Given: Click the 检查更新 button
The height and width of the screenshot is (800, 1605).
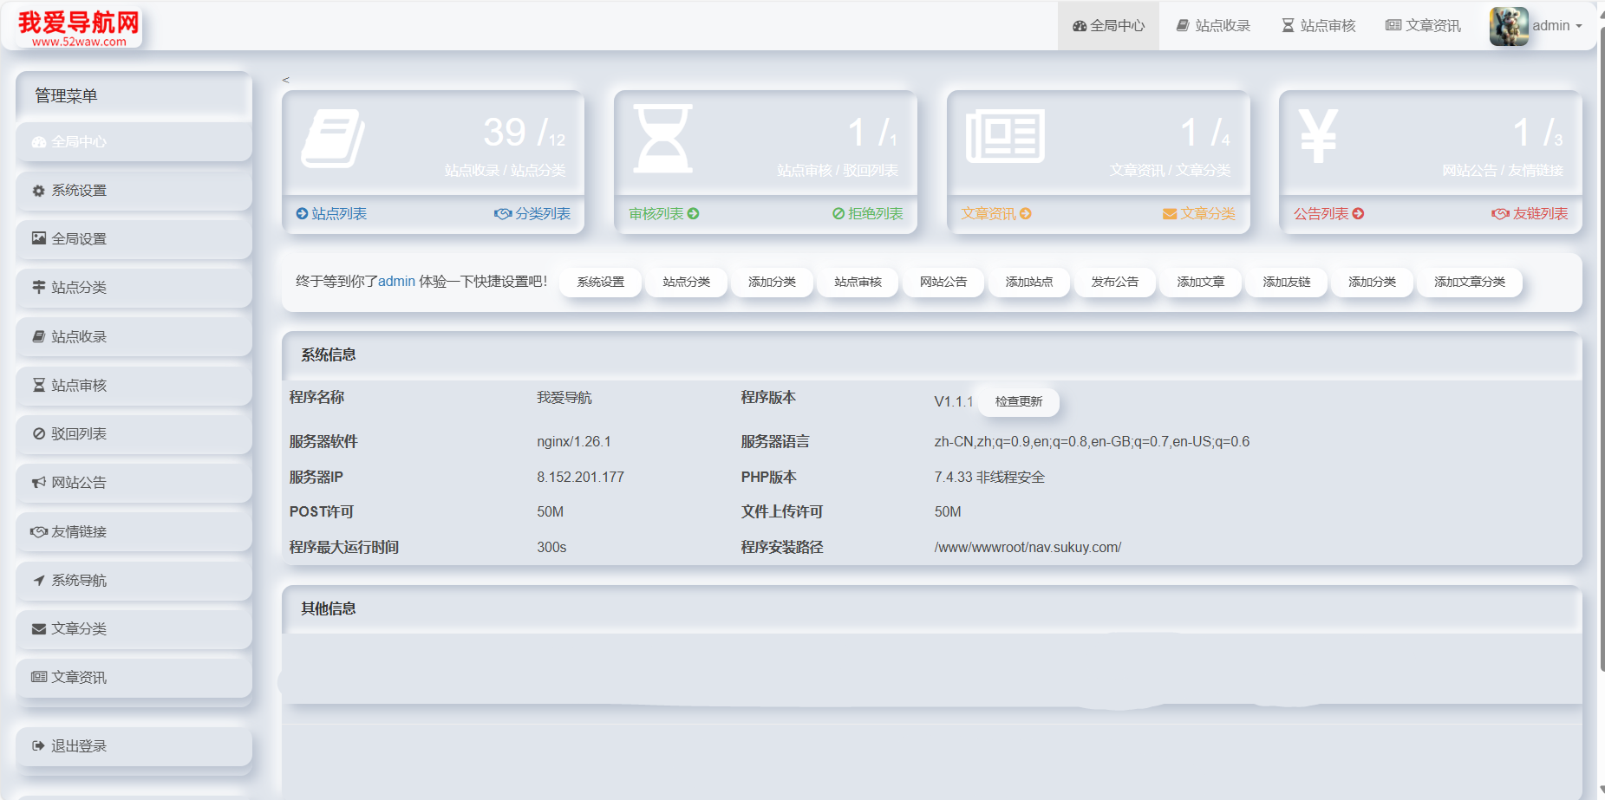Looking at the screenshot, I should pyautogui.click(x=1017, y=401).
